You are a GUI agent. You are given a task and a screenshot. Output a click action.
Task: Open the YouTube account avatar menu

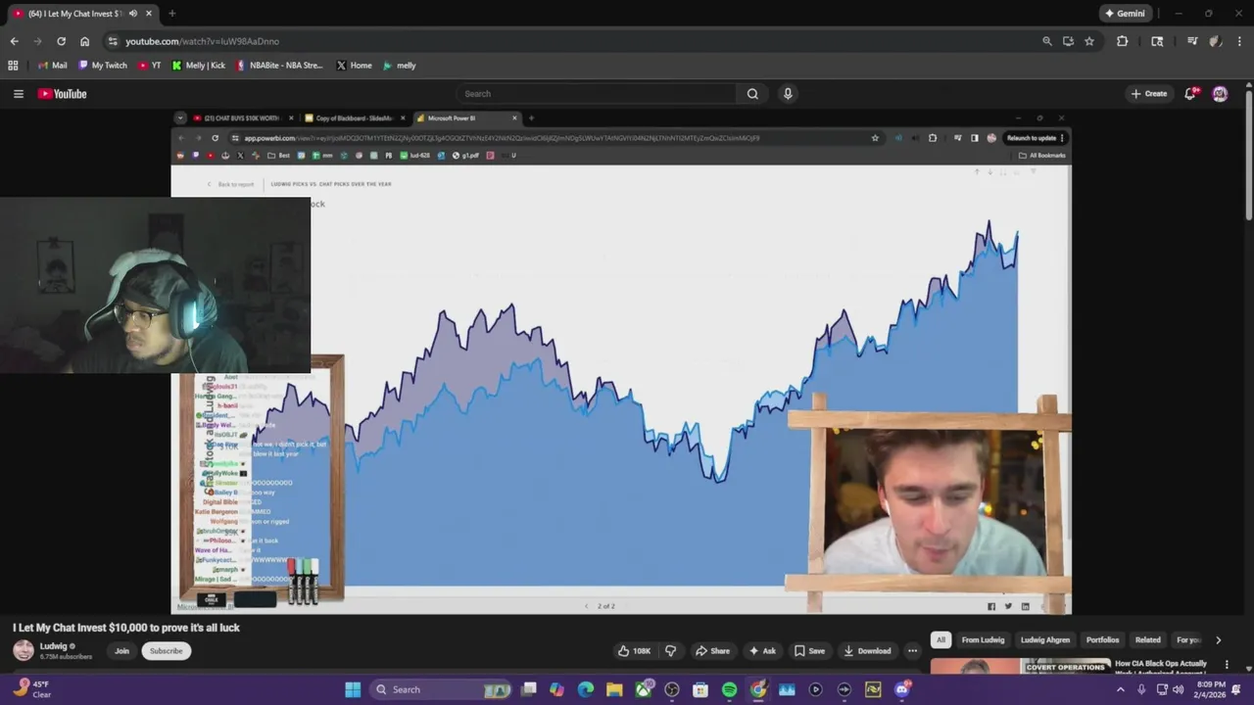[x=1220, y=94]
